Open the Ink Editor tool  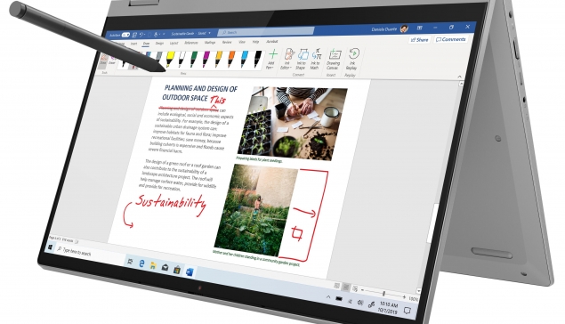[287, 59]
